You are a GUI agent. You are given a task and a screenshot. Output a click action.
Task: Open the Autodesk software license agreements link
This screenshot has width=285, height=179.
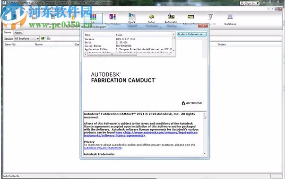pyautogui.click(x=141, y=134)
